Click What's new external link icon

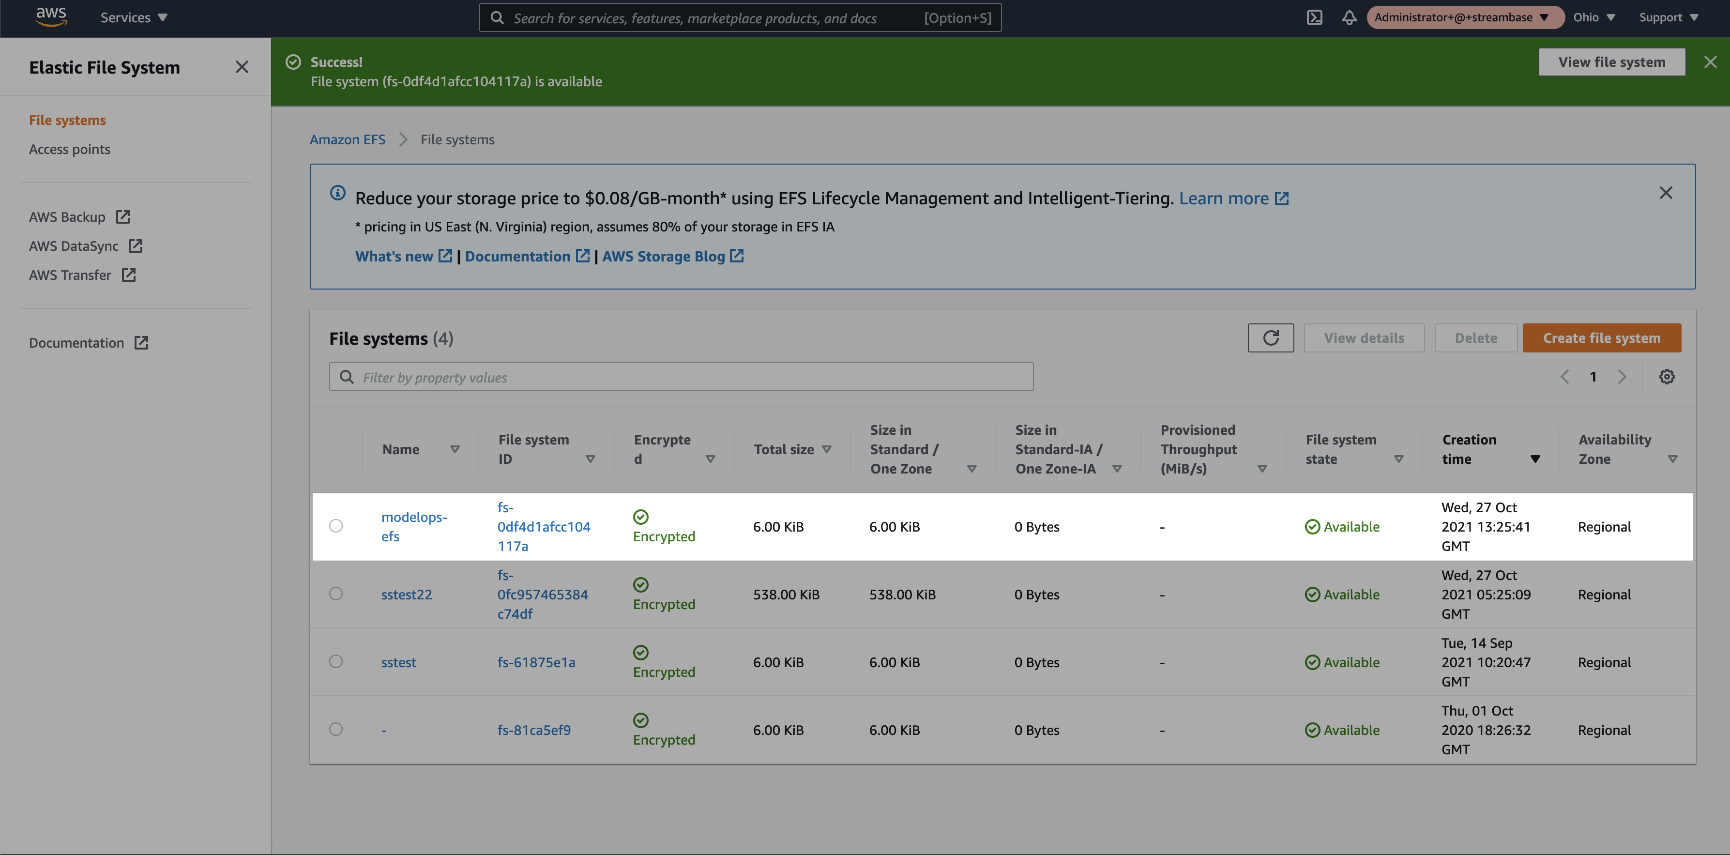click(x=445, y=256)
